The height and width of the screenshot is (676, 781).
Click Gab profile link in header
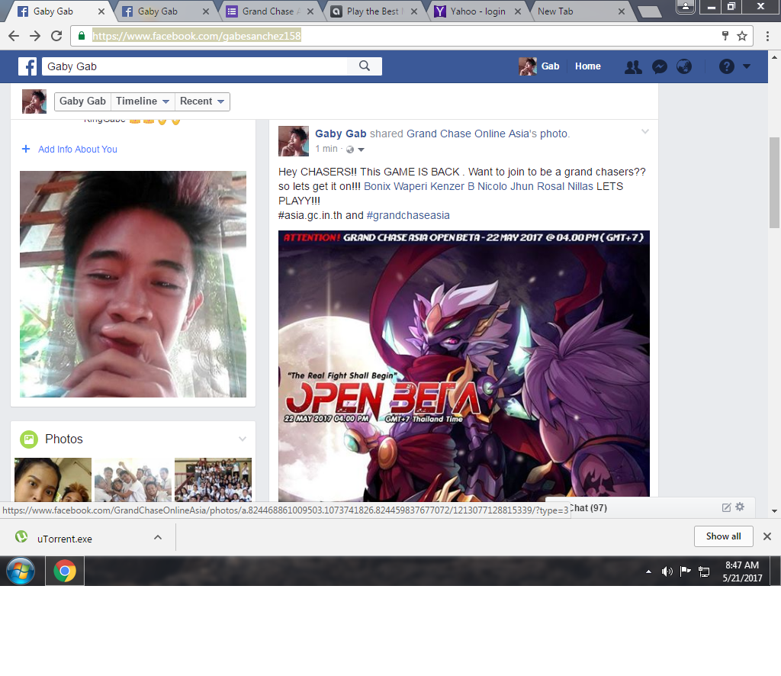[539, 66]
